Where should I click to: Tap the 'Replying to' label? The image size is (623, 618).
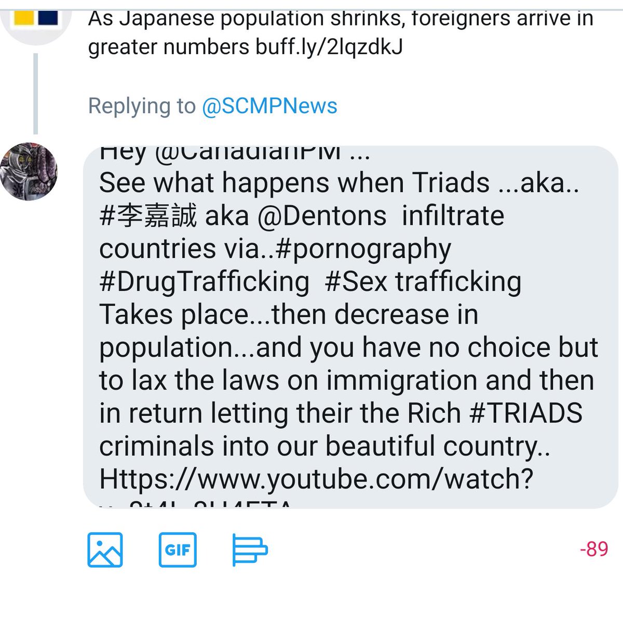pos(142,106)
